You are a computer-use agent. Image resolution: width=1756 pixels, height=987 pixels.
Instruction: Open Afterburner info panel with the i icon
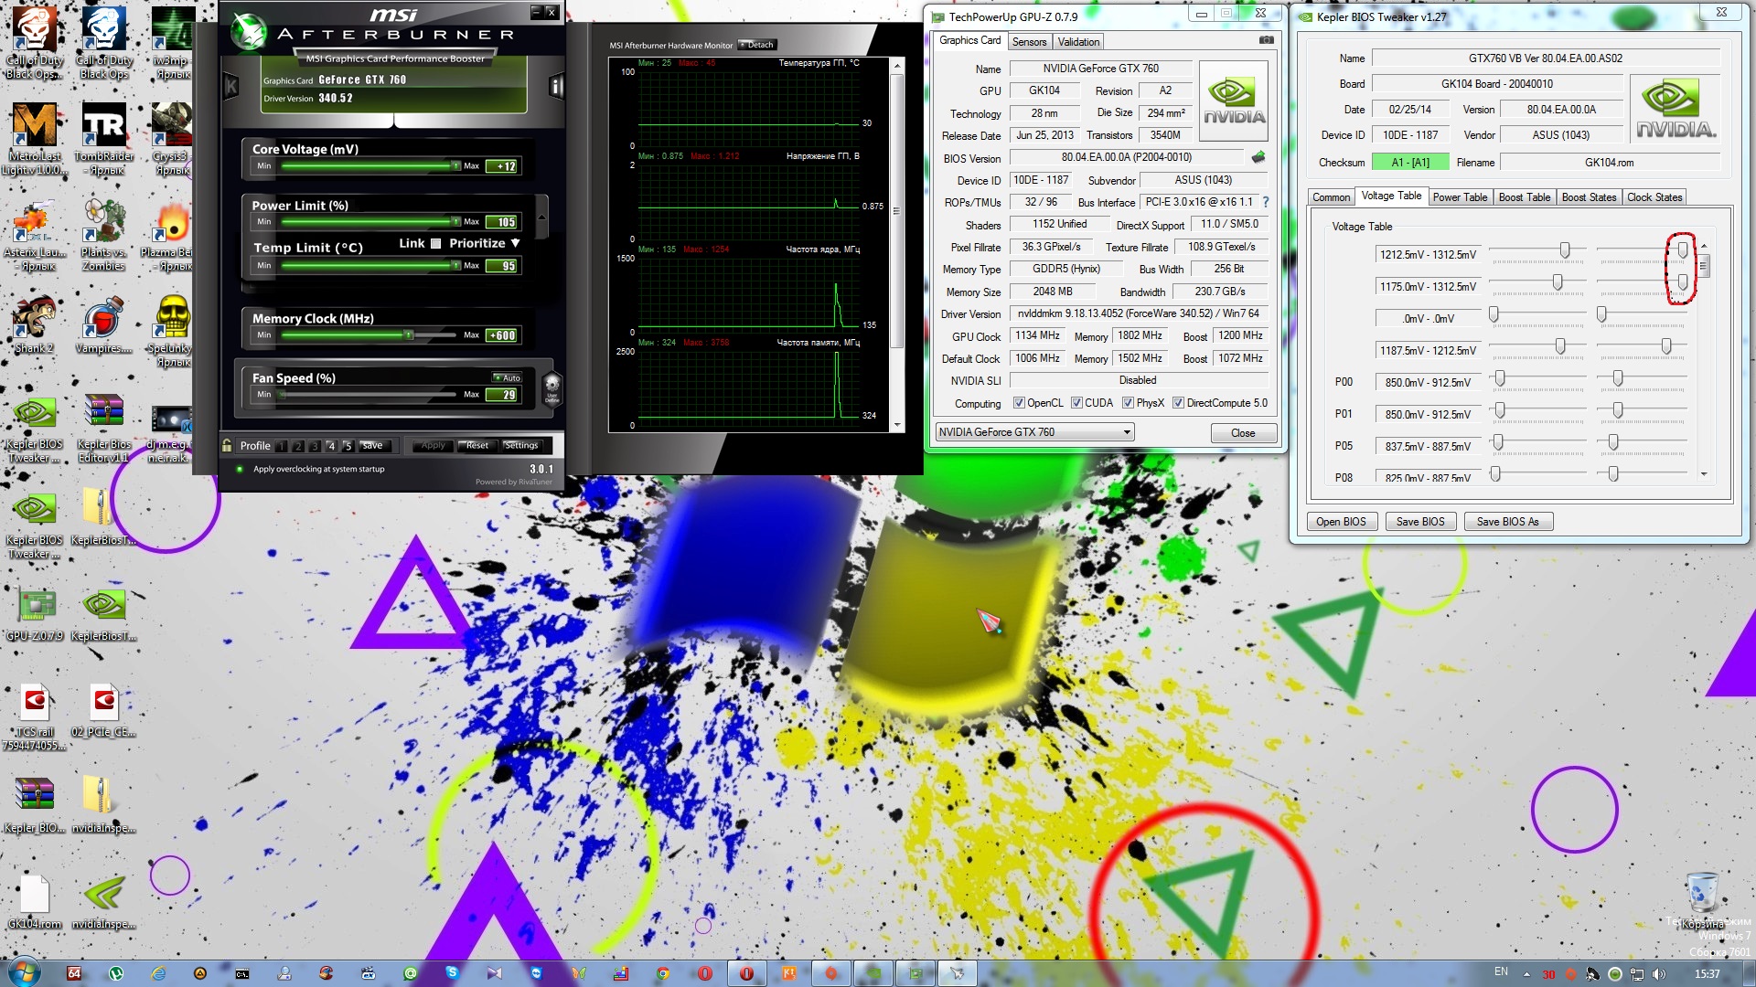click(555, 87)
